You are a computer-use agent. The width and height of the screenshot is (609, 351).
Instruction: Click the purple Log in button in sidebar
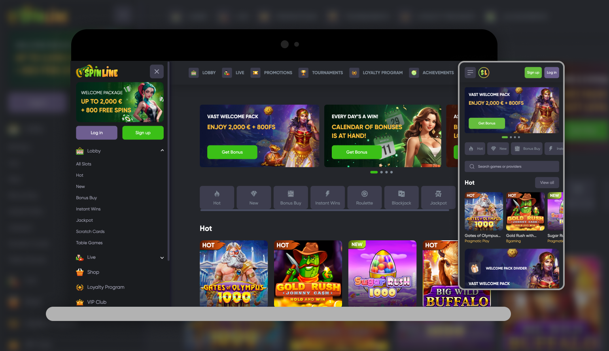pyautogui.click(x=96, y=133)
